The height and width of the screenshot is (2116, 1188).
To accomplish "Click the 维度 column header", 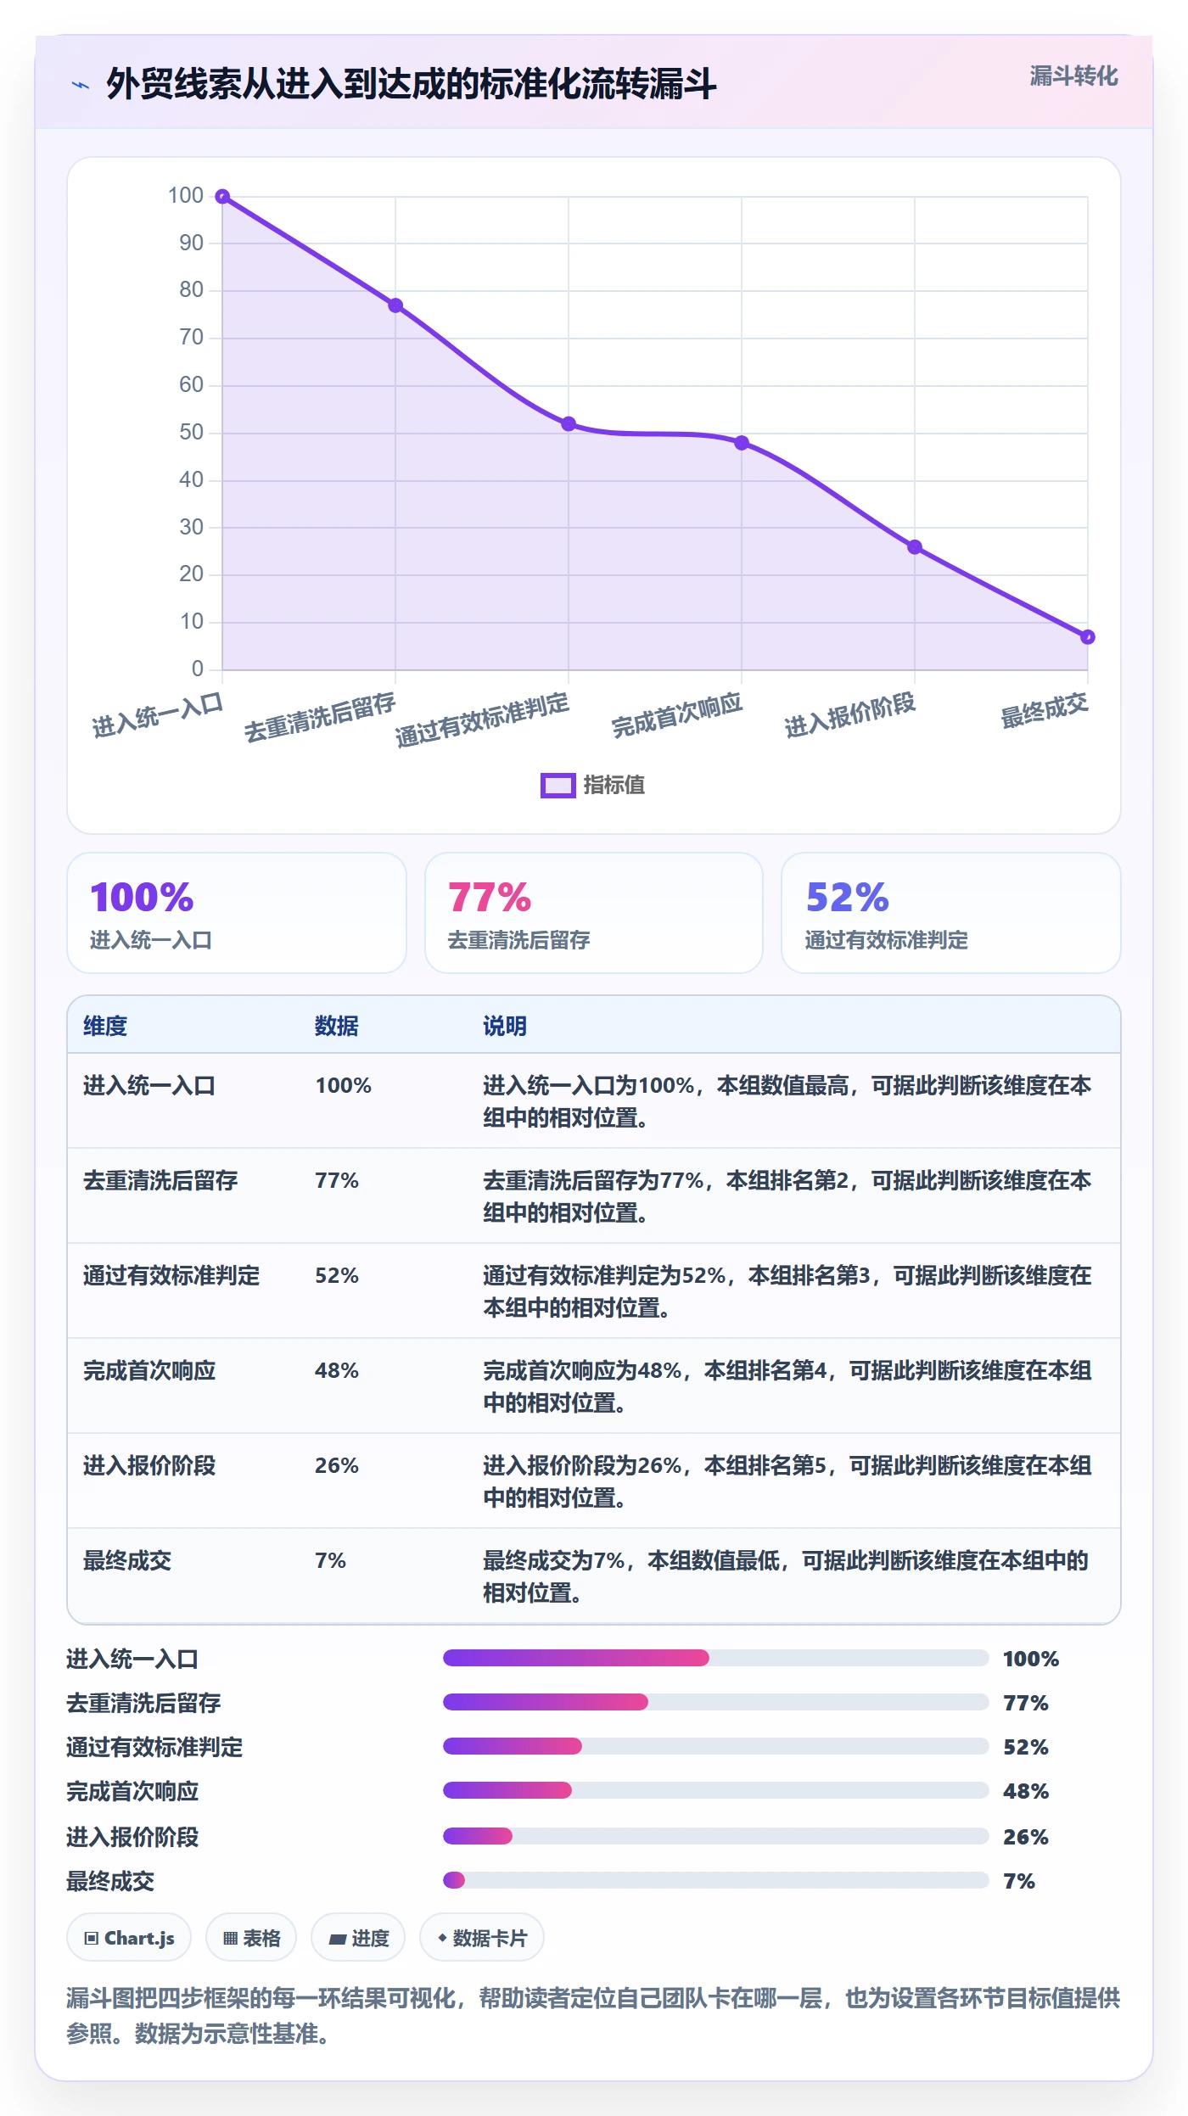I will 105,1027.
